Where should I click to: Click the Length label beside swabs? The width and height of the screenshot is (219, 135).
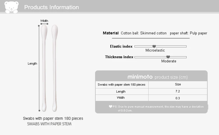point(32,63)
